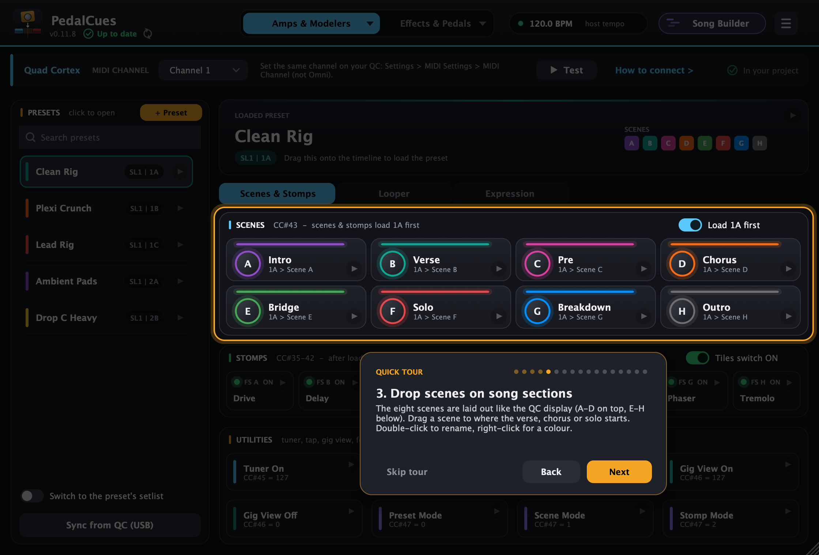The height and width of the screenshot is (555, 819).
Task: Enable Switch to the preset's setlist
Action: (32, 496)
